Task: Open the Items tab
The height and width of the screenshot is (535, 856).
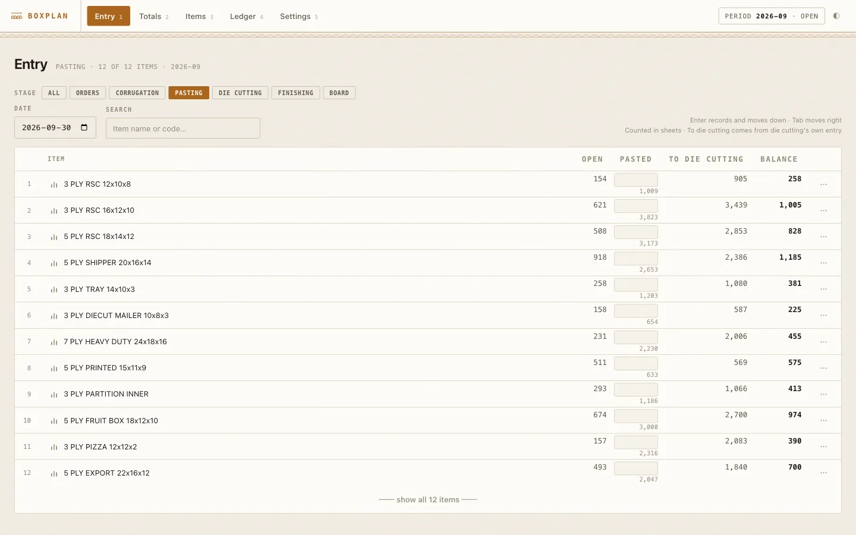Action: (x=199, y=16)
